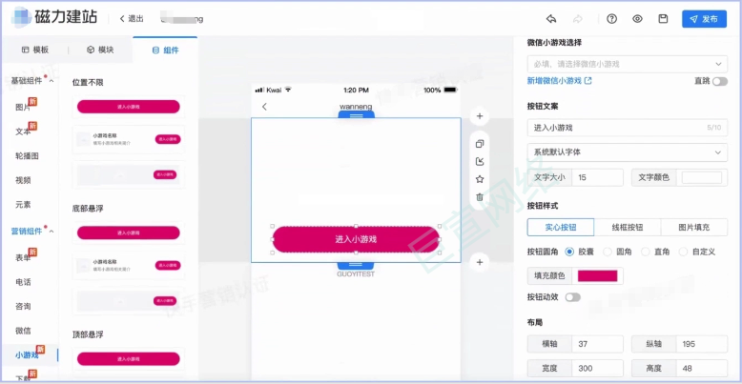The image size is (742, 384).
Task: Select the 实心按钮 style tab
Action: click(560, 228)
